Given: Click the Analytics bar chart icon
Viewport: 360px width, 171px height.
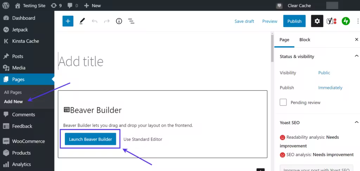Looking at the screenshot, I should (x=6, y=164).
